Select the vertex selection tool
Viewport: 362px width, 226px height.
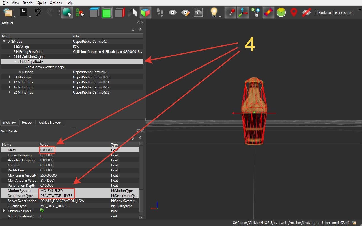[x=80, y=13]
